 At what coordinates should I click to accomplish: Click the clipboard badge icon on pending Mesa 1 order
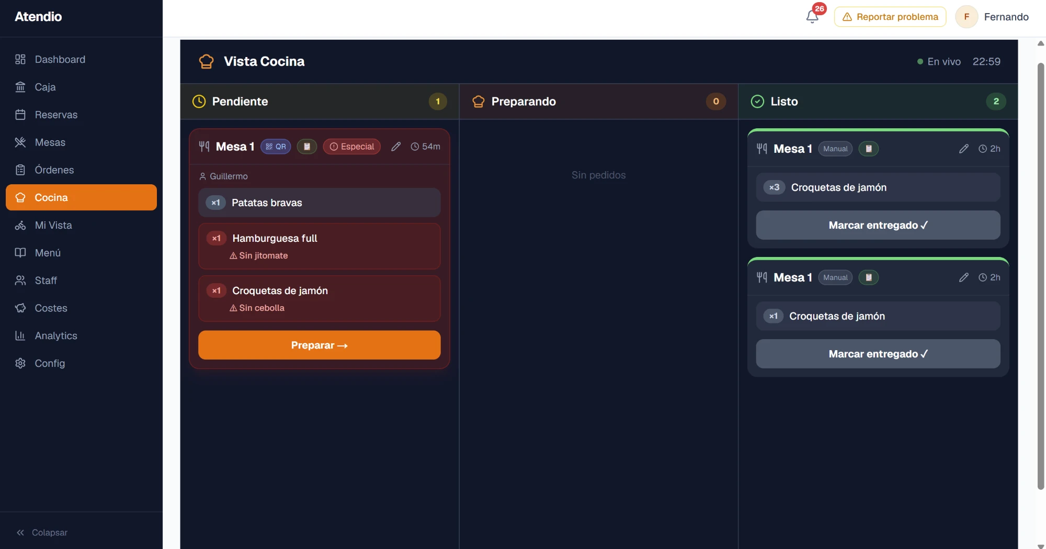307,147
